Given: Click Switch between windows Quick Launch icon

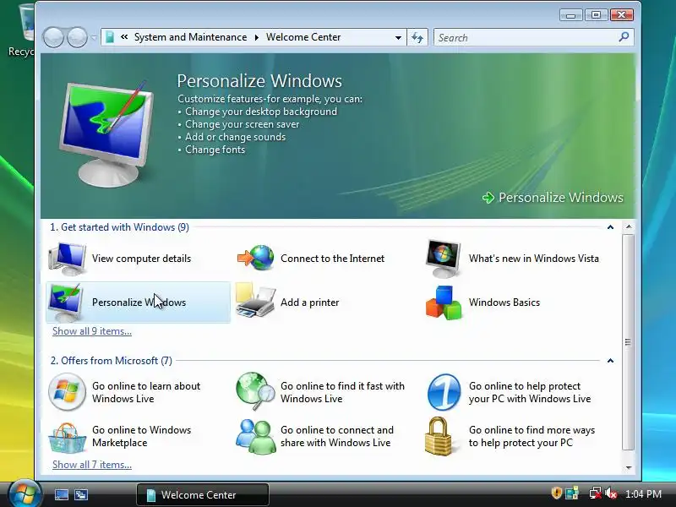Looking at the screenshot, I should pos(80,494).
